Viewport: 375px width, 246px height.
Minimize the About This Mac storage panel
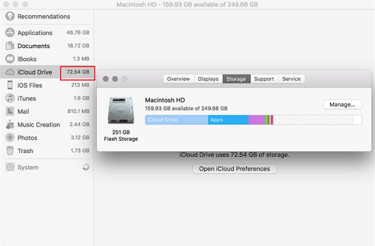[x=115, y=79]
